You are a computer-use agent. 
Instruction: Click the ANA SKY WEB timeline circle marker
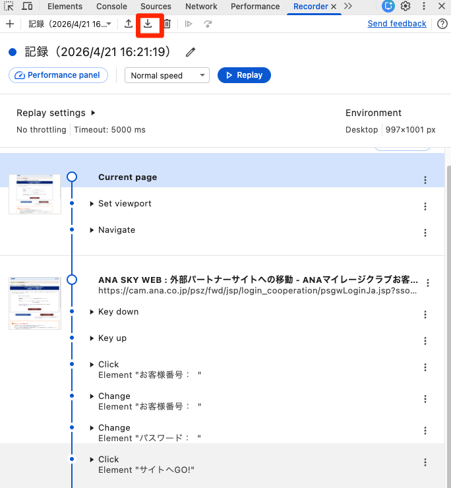(72, 280)
